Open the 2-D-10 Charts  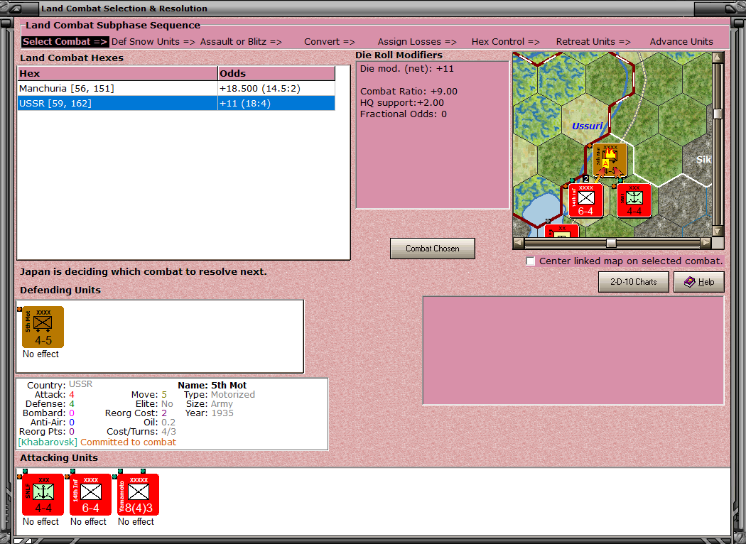[633, 282]
